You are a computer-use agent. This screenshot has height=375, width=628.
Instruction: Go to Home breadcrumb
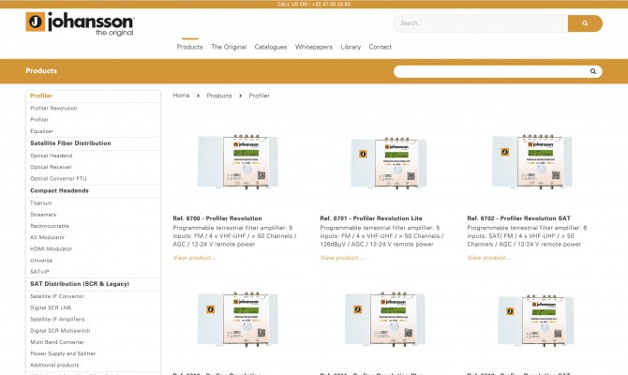(x=182, y=96)
